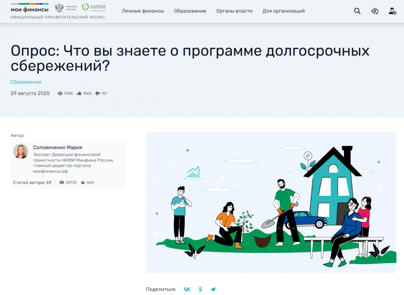Image resolution: width=404 pixels, height=295 pixels.
Task: Open author Соловиченко Мария's profile name
Action: click(x=58, y=147)
